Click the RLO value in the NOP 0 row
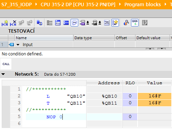Screen dimensions: 172x129 [x=130, y=117]
